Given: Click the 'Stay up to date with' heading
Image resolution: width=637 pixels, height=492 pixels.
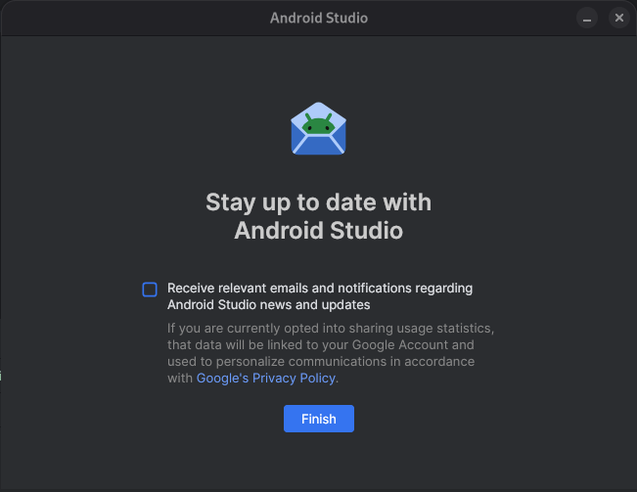Looking at the screenshot, I should tap(318, 202).
